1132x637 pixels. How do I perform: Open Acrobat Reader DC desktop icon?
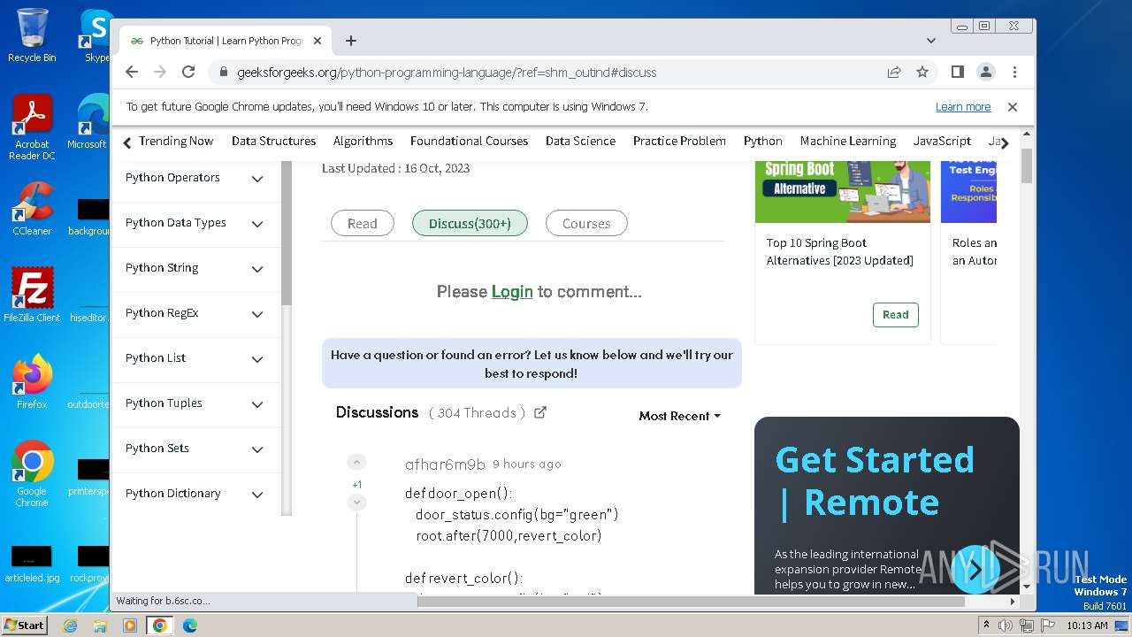click(32, 128)
